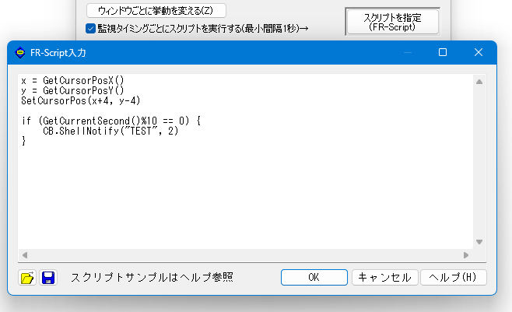This screenshot has height=312, width=512.
Task: Click the script editor's scroll up arrow
Action: 479,81
